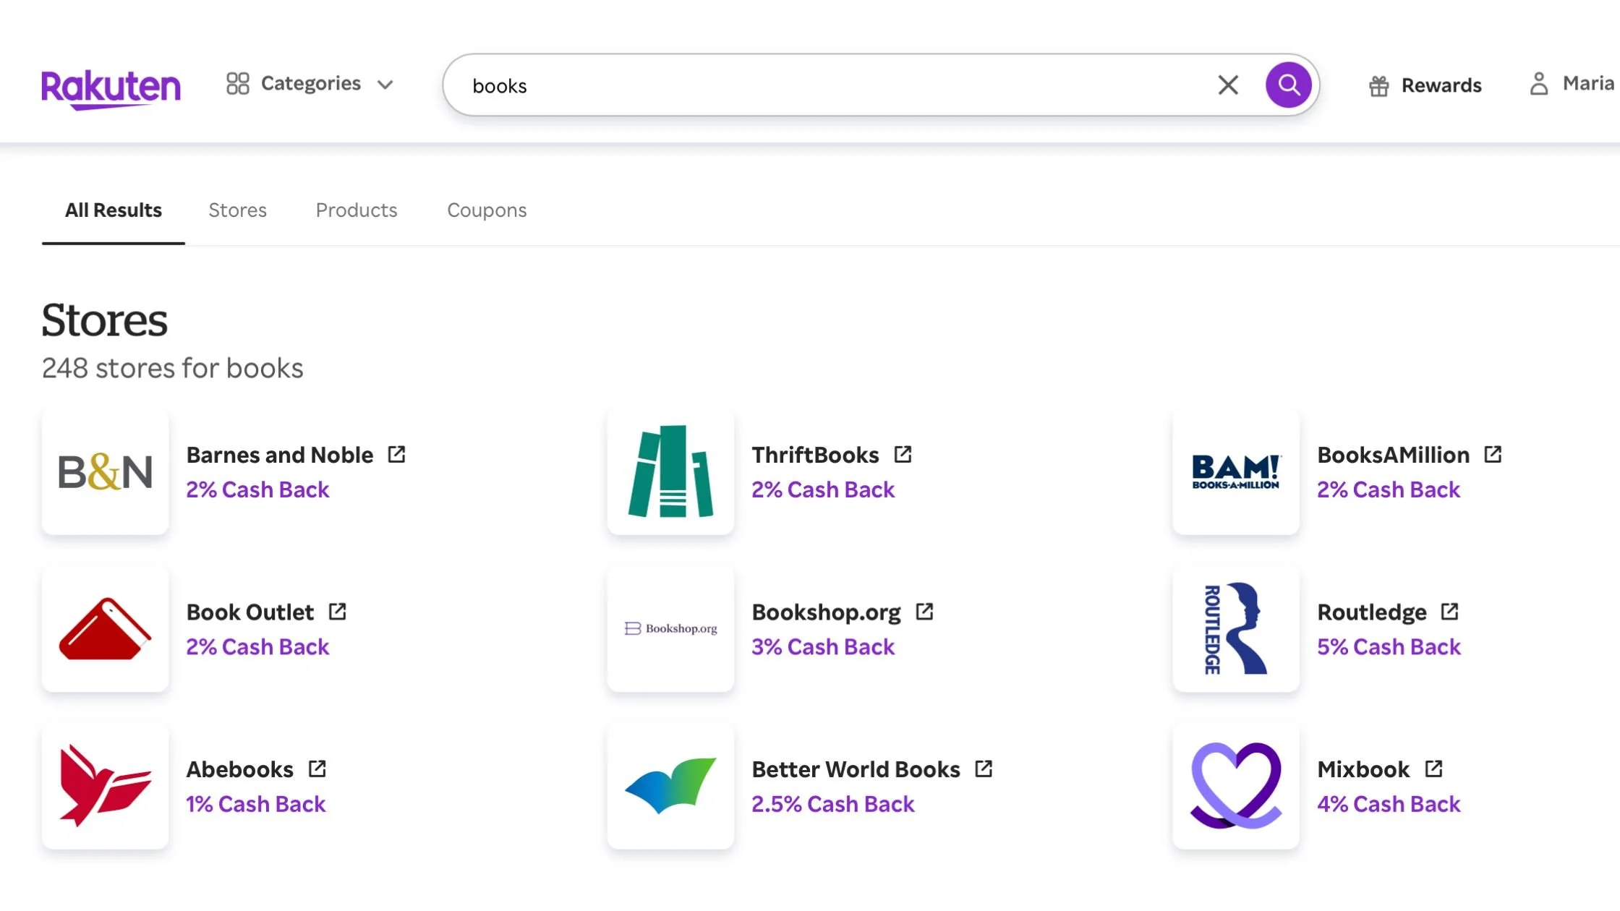Image resolution: width=1620 pixels, height=911 pixels.
Task: Open the Routledge logo tile
Action: 1236,629
